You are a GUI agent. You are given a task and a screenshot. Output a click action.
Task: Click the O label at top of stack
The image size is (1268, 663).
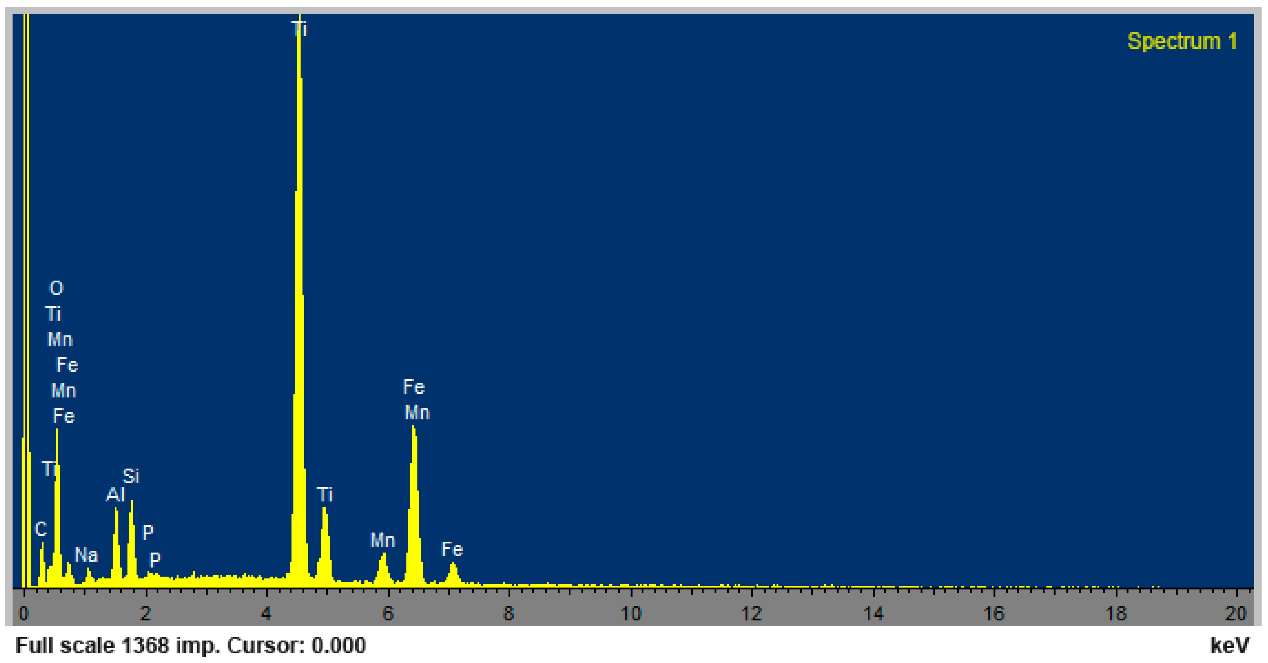[56, 288]
